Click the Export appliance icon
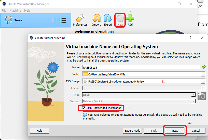The width and height of the screenshot is (208, 140). [108, 20]
